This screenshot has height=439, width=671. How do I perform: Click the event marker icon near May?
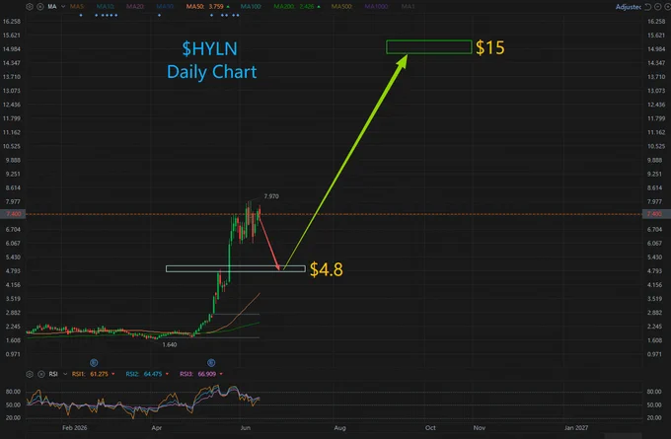click(x=211, y=363)
